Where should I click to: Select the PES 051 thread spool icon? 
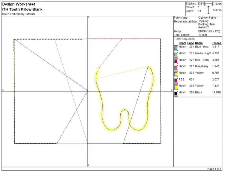pyautogui.click(x=175, y=80)
